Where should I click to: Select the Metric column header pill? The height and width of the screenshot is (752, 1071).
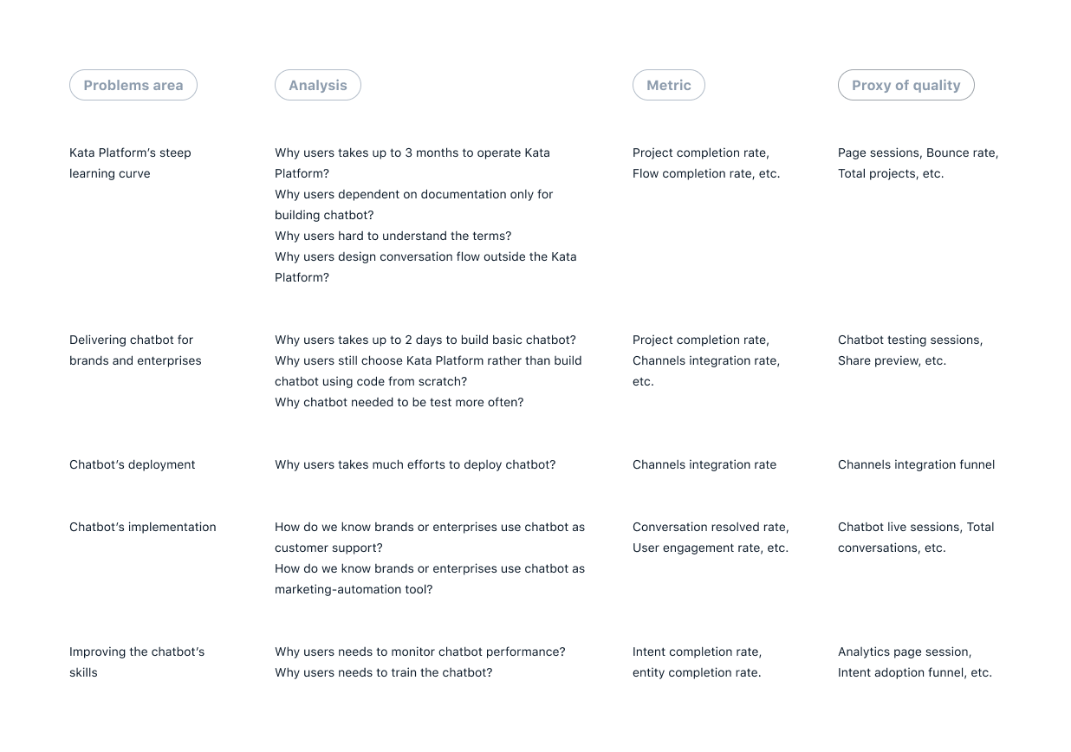pos(669,85)
